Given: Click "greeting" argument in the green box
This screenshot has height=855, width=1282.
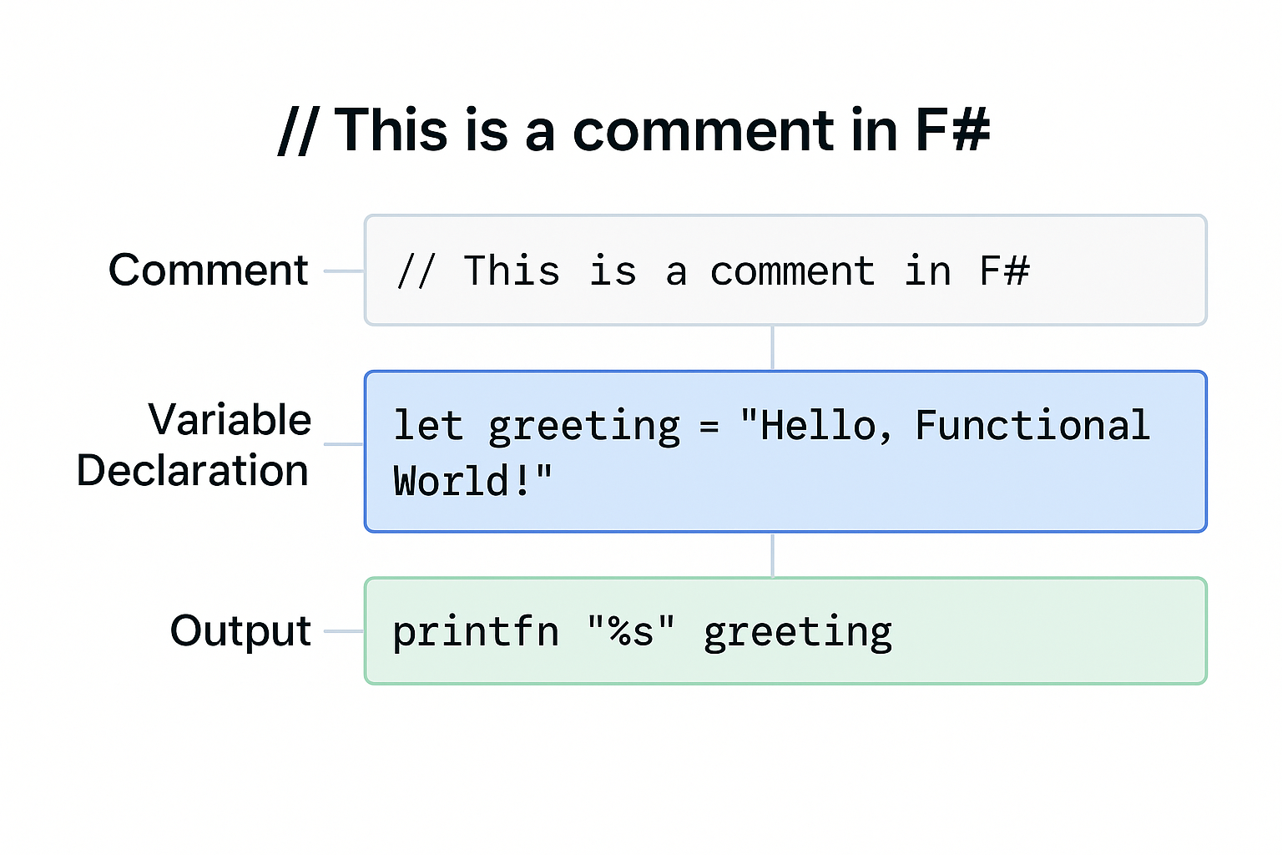Looking at the screenshot, I should click(798, 633).
